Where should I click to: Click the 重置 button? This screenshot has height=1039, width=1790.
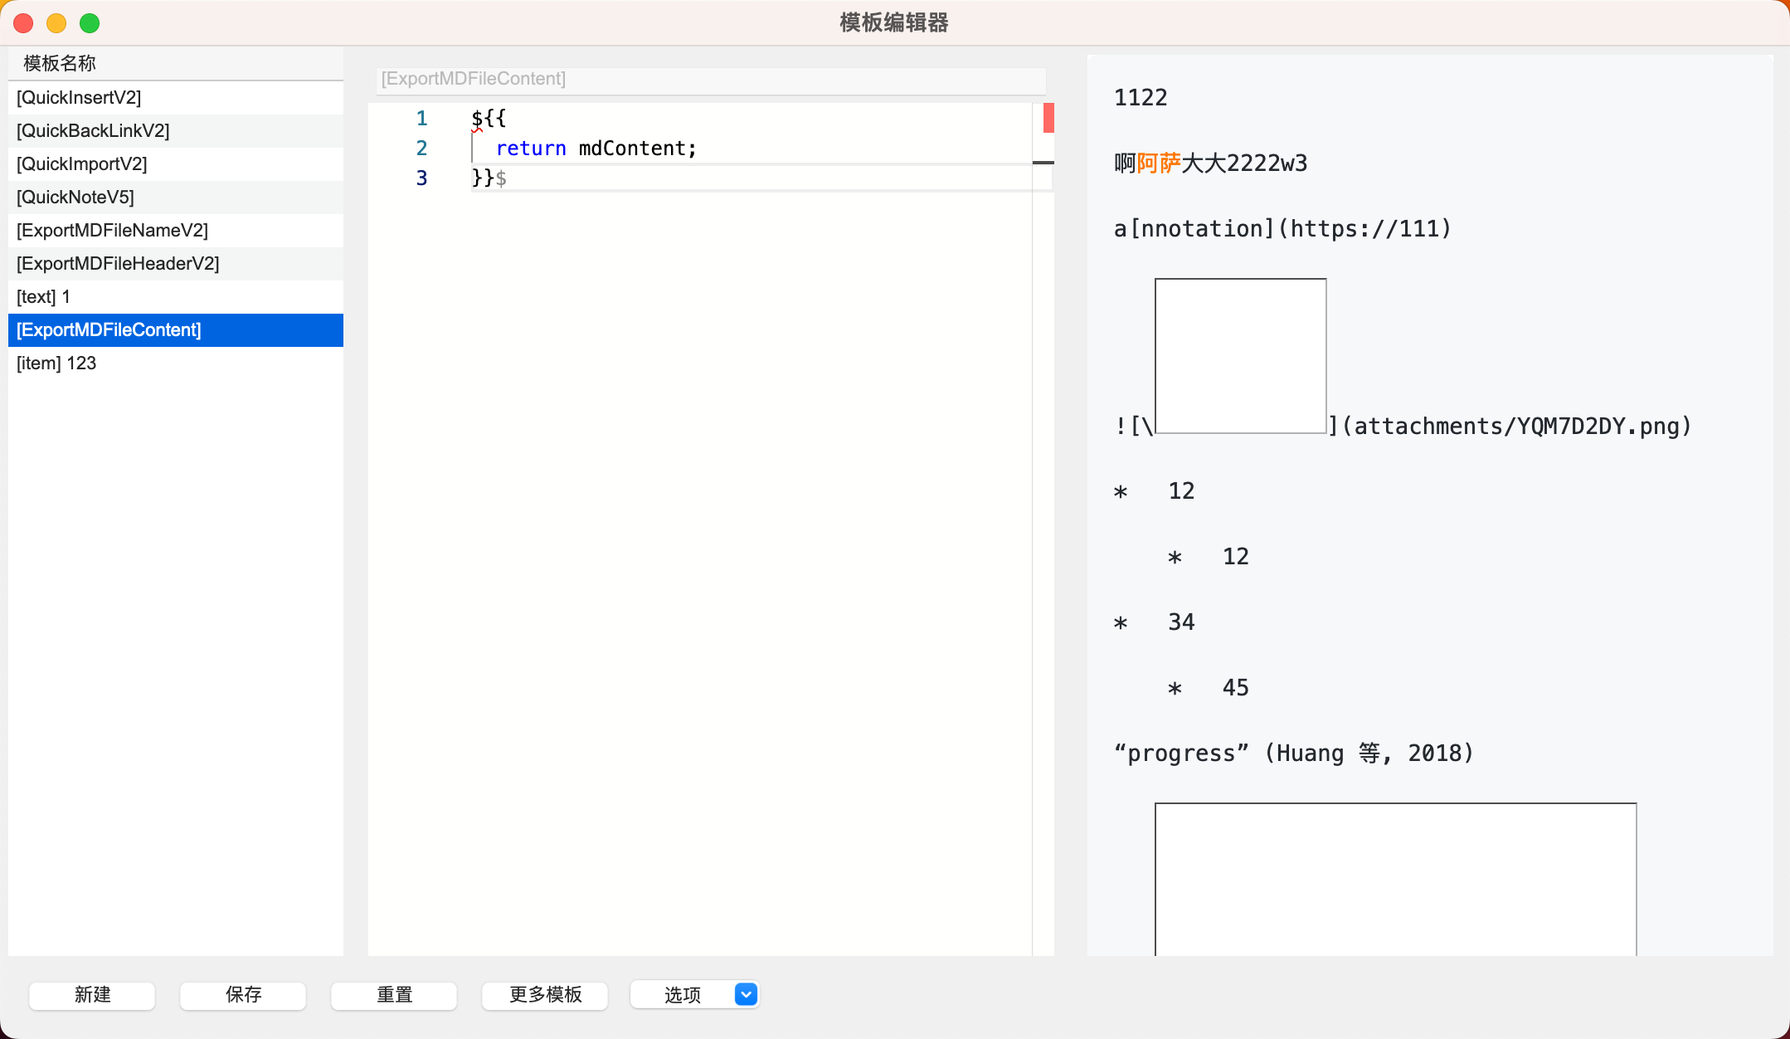pyautogui.click(x=394, y=994)
